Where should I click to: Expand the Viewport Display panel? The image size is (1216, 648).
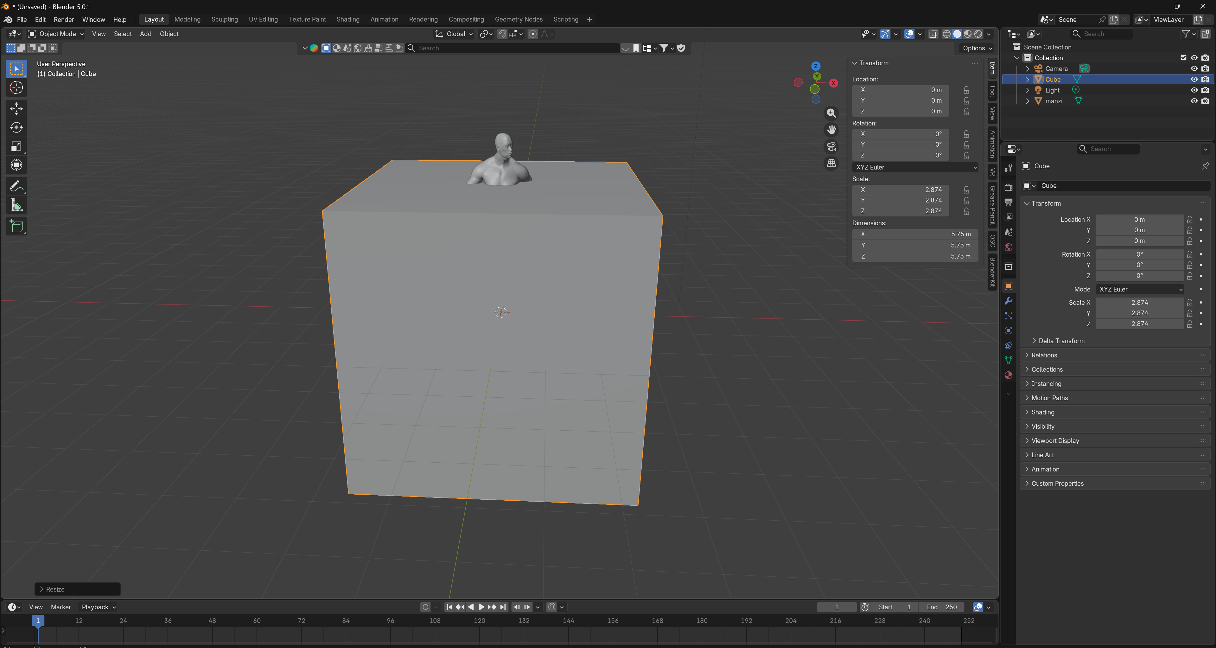click(1055, 441)
